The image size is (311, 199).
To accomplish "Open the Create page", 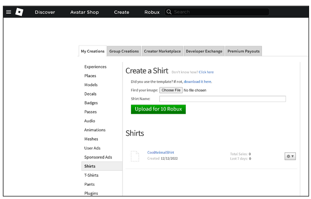I will click(x=122, y=12).
